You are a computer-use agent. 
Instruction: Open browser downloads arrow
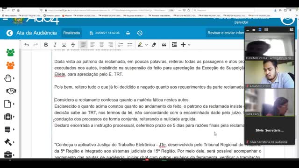[x=275, y=10]
